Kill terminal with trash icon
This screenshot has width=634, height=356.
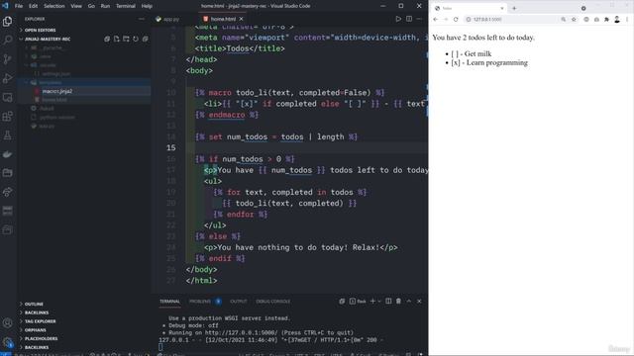click(x=398, y=301)
